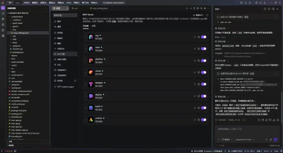Navigate back with the editor back arrow
The width and height of the screenshot is (283, 153).
[187, 8]
